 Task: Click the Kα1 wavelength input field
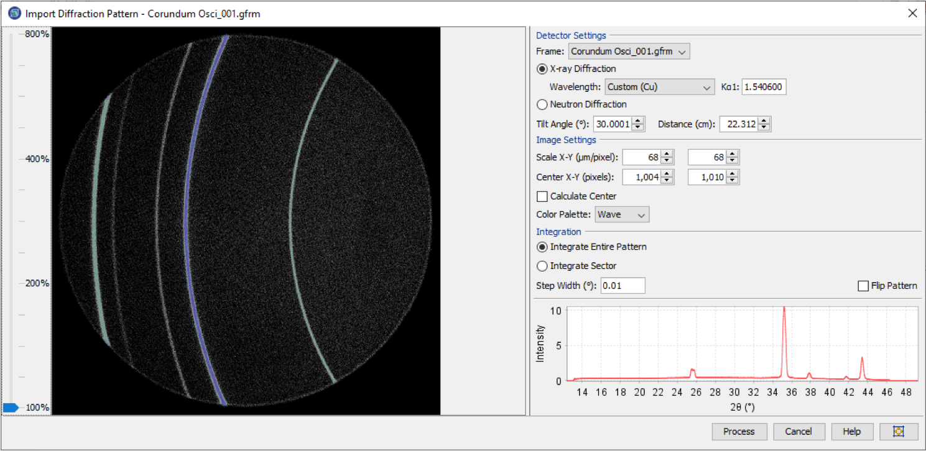tap(764, 88)
